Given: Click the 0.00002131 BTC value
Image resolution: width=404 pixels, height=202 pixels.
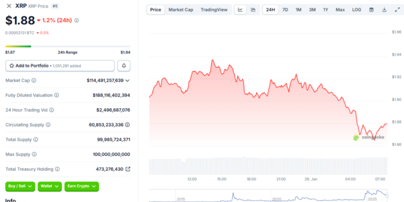Looking at the screenshot, I should tap(19, 33).
